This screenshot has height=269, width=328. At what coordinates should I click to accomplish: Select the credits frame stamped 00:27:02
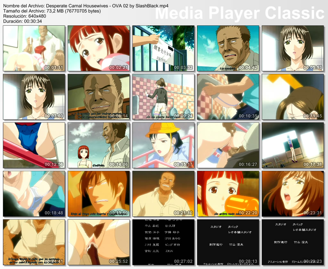click(x=163, y=242)
